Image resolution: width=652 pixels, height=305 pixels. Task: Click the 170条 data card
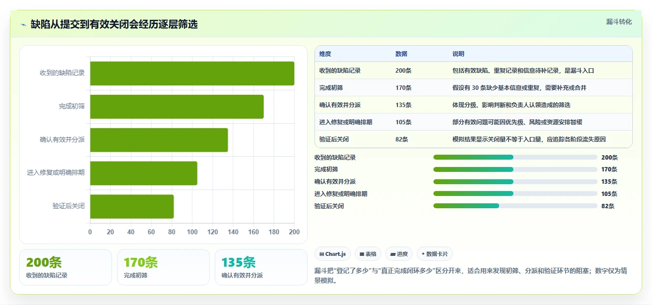(163, 267)
